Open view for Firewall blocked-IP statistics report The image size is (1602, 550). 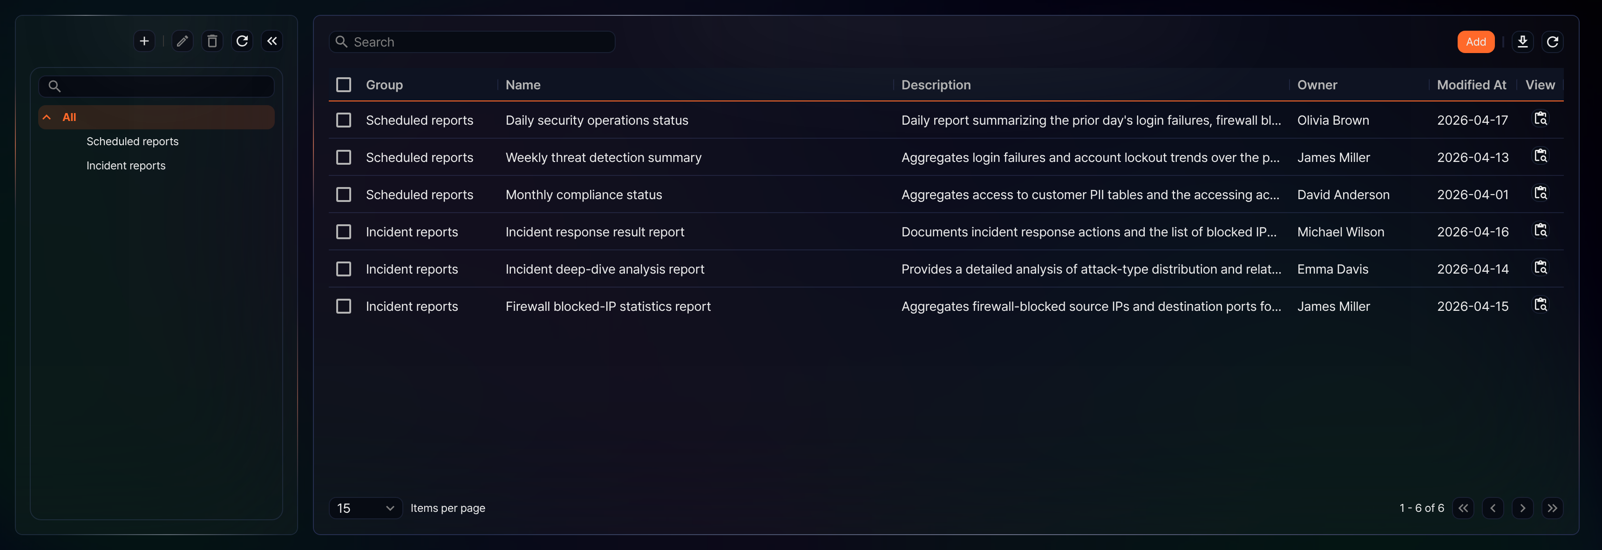[1541, 305]
